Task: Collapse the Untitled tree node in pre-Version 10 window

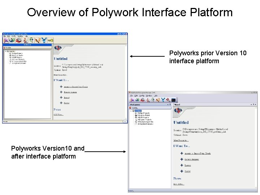Action: point(6,51)
